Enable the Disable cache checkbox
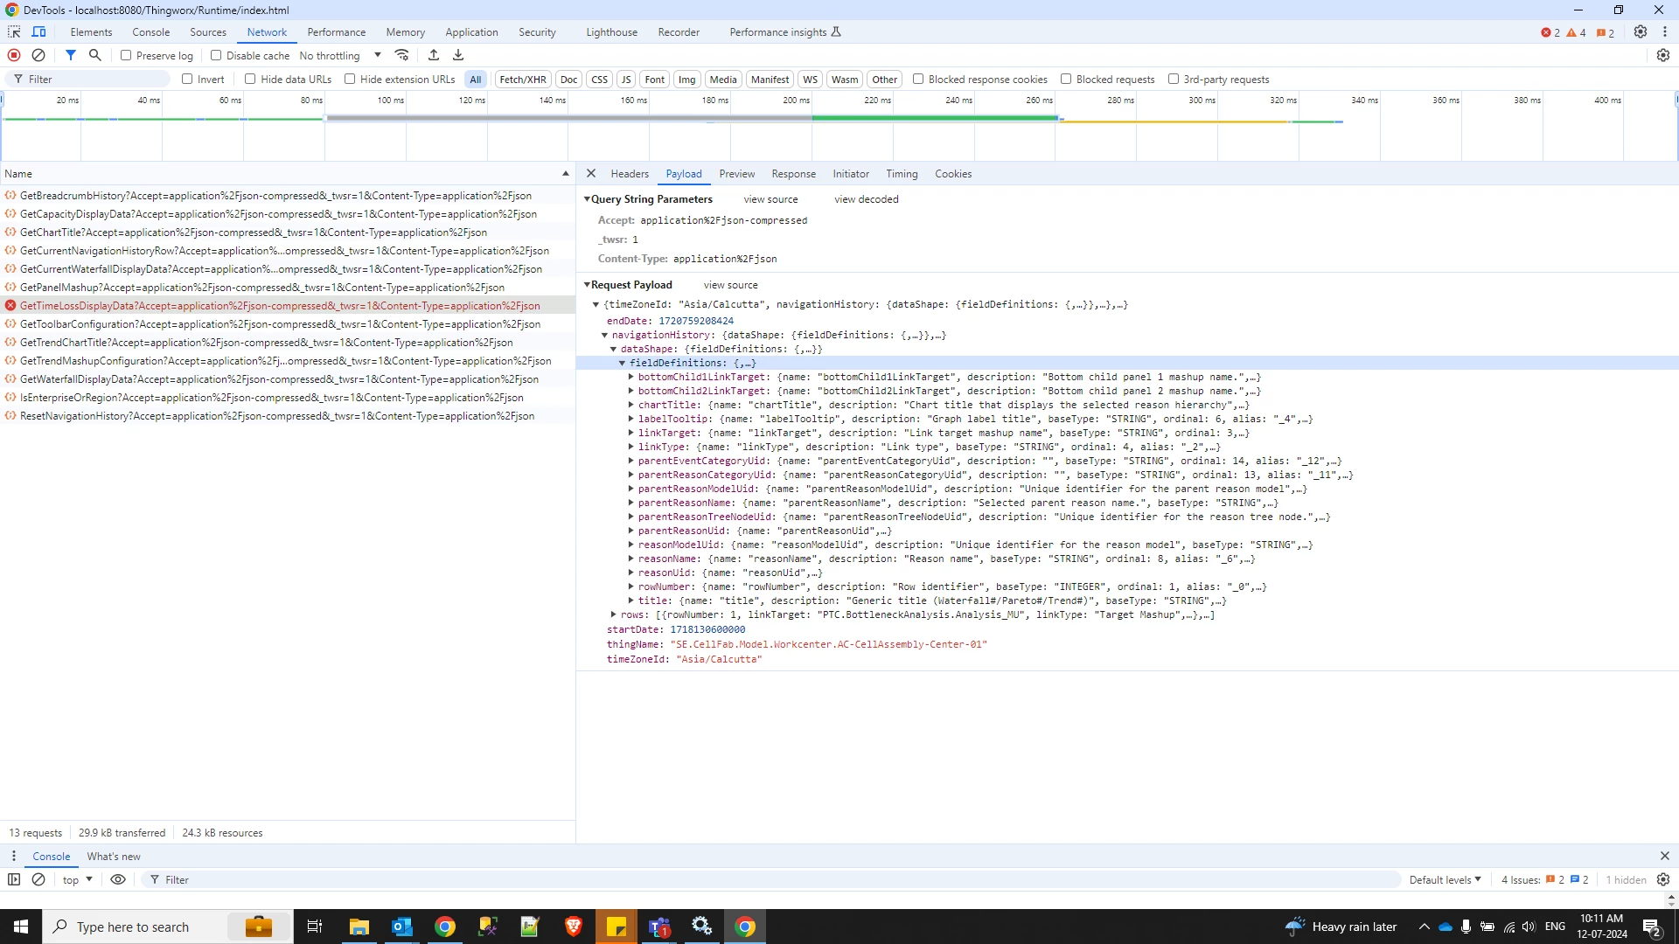 point(216,55)
